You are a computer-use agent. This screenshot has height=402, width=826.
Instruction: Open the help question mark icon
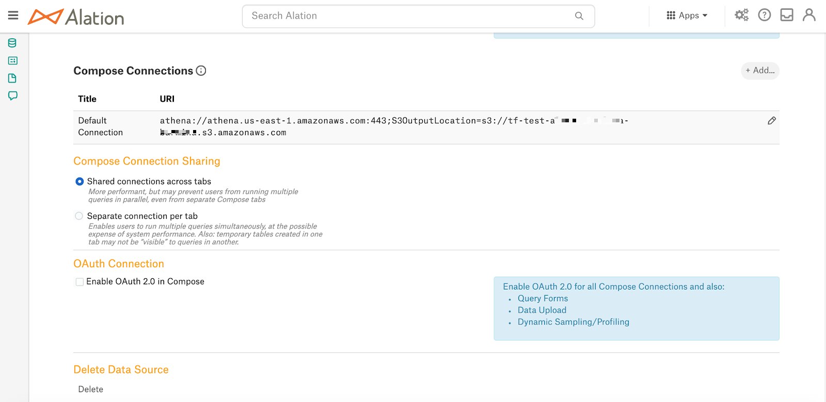coord(765,15)
